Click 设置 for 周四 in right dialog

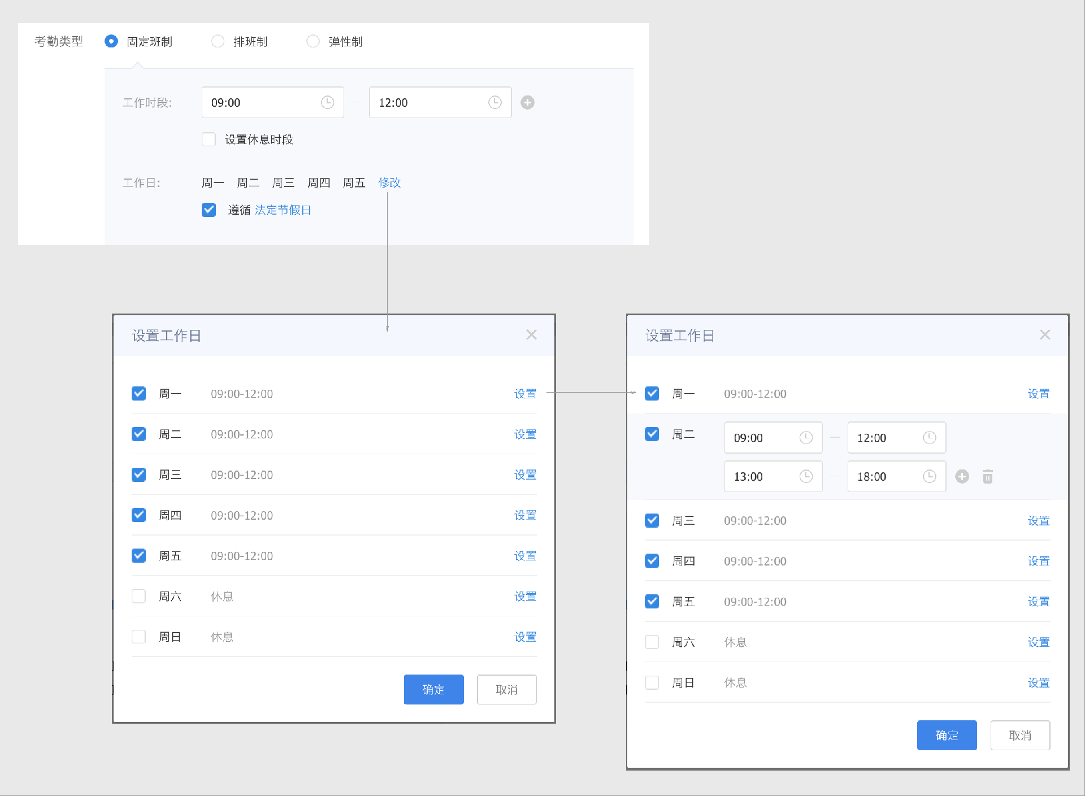[1039, 561]
